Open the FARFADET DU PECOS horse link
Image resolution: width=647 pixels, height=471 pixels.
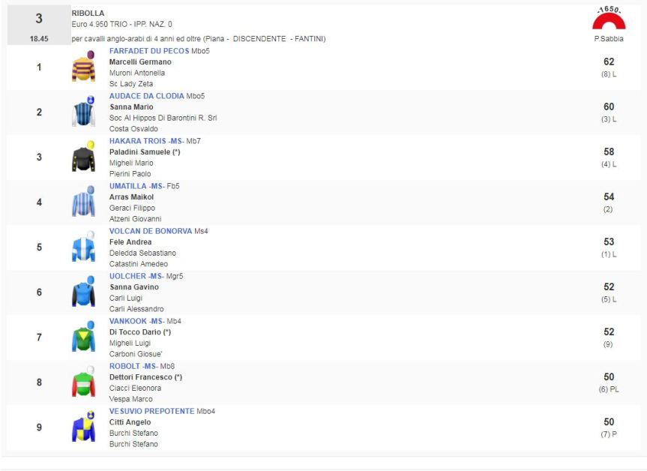click(x=149, y=51)
